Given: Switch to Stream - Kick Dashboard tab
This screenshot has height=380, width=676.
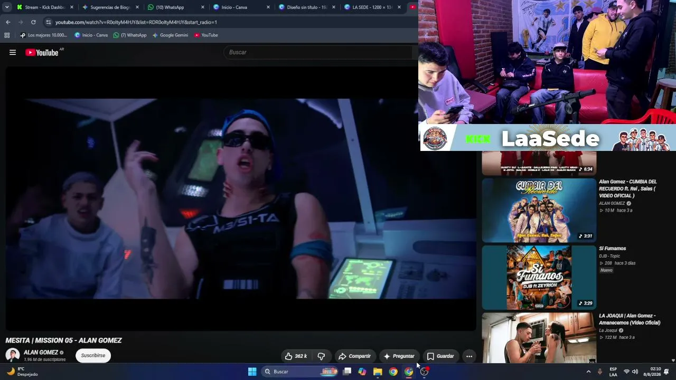Looking at the screenshot, I should [x=45, y=7].
